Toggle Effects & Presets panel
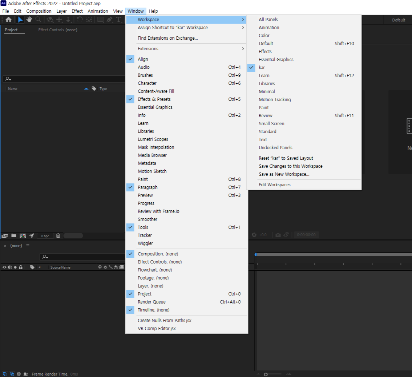 (x=130, y=99)
